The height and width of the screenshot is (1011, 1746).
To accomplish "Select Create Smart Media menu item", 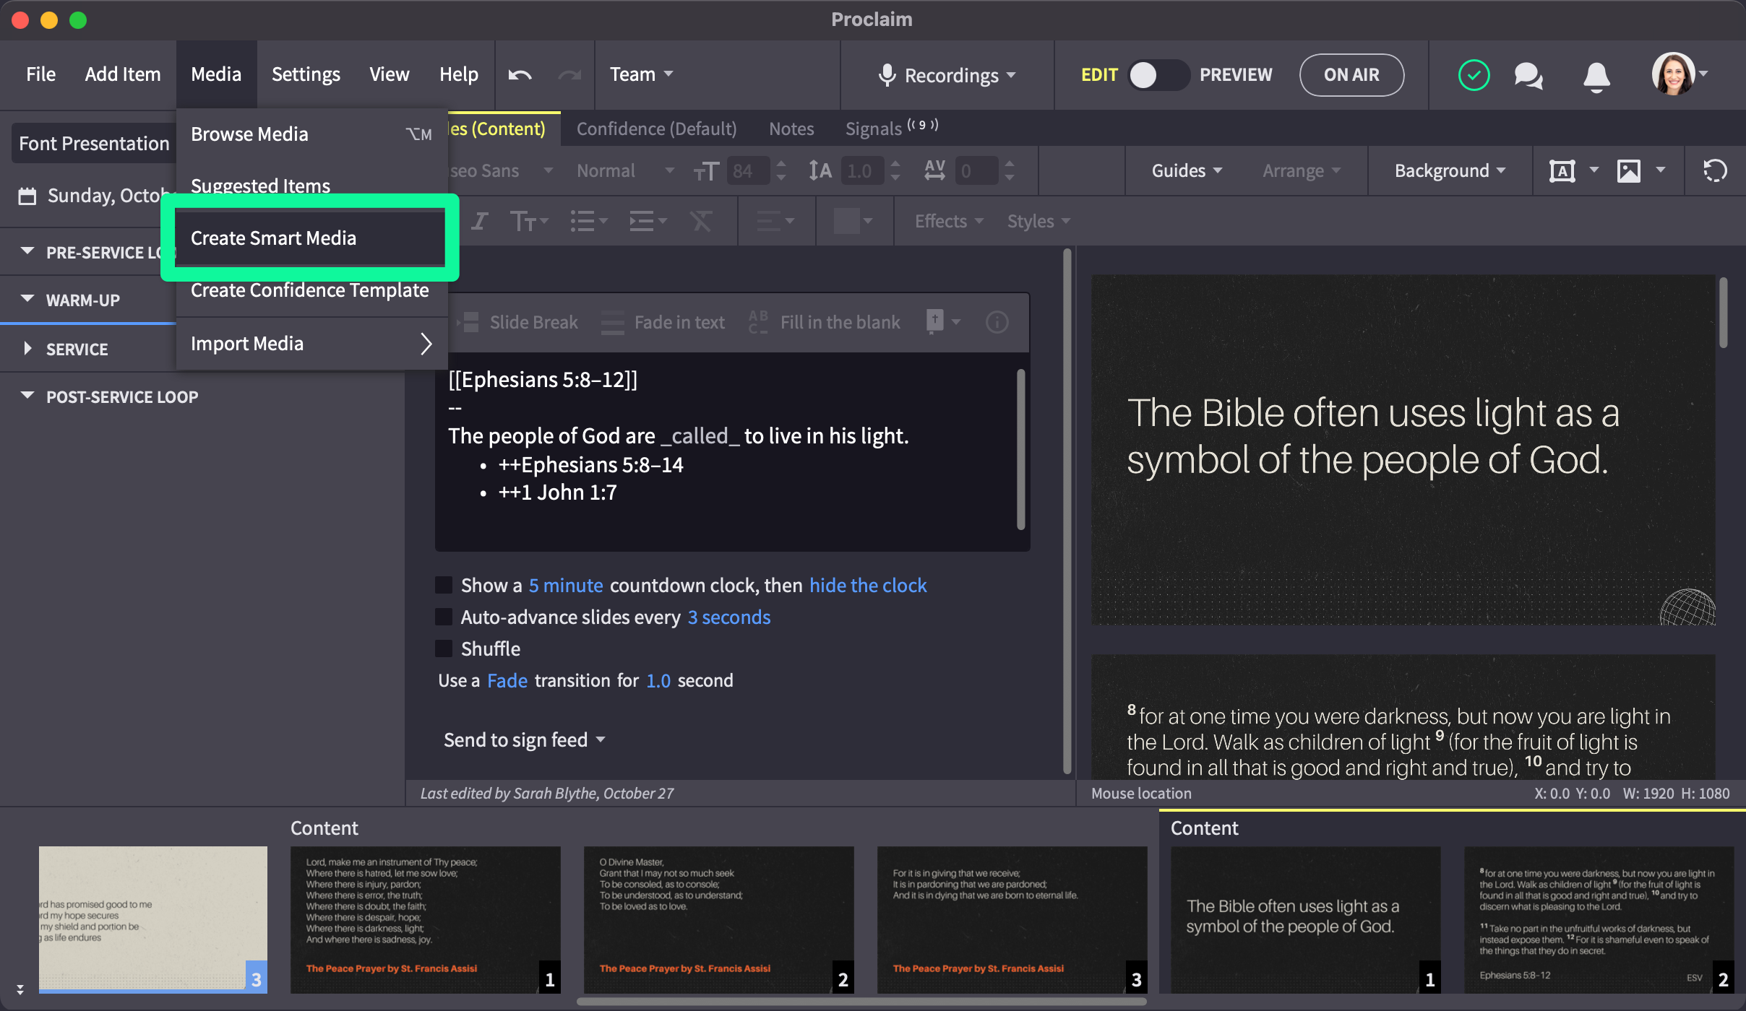I will [x=273, y=238].
